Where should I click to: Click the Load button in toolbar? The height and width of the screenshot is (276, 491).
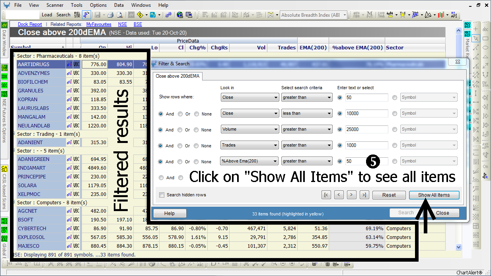click(47, 15)
